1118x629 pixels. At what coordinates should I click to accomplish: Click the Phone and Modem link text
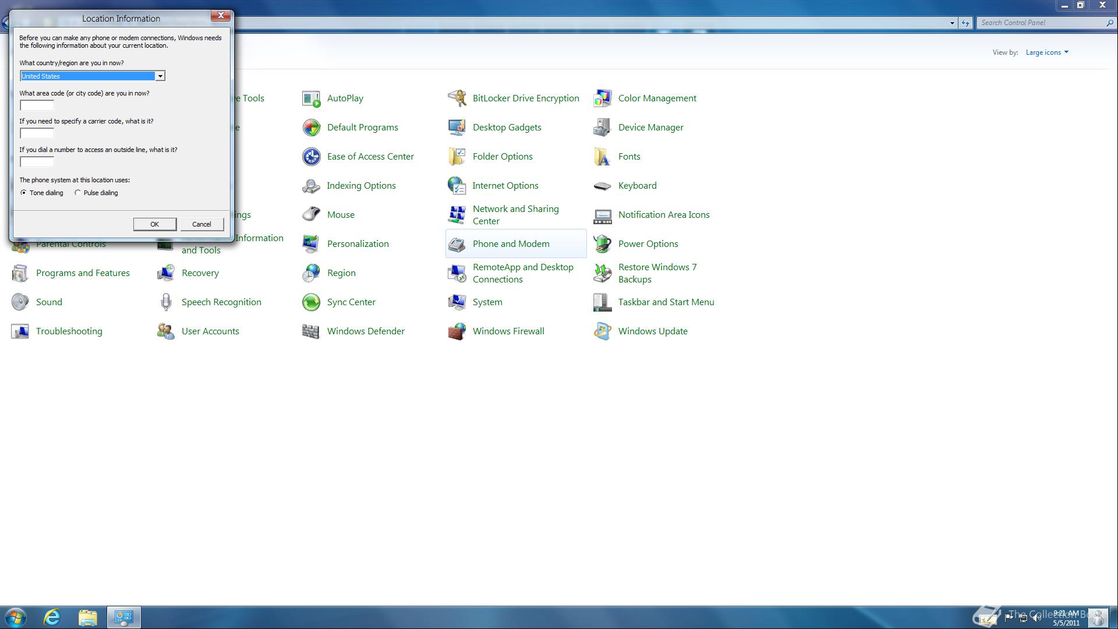tap(511, 244)
